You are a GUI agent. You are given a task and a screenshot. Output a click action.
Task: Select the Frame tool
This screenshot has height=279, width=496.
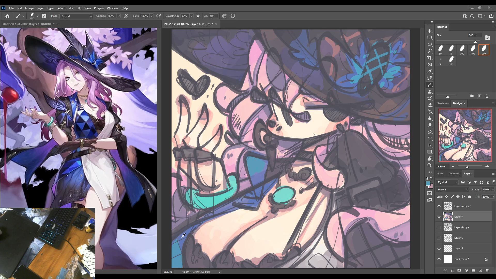coord(430,65)
